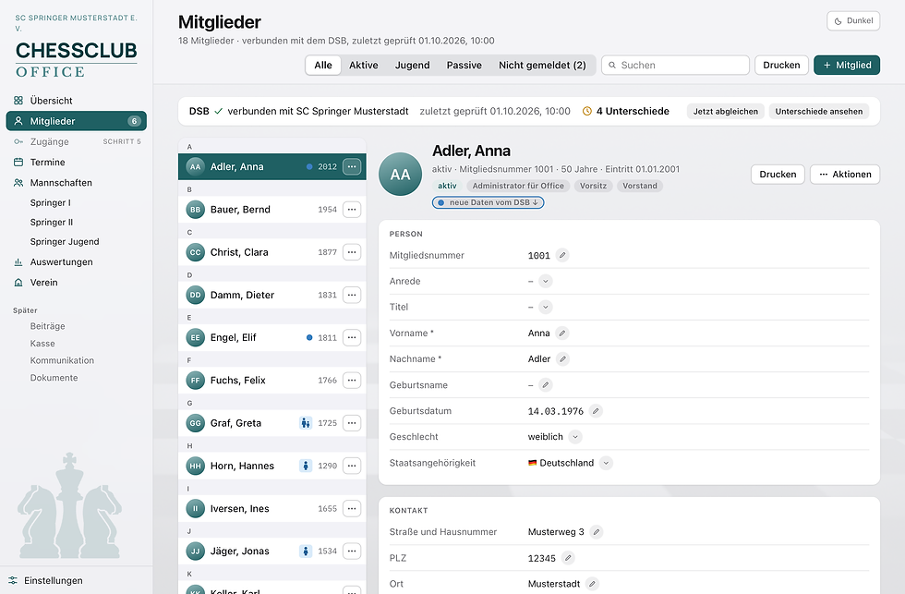905x594 pixels.
Task: Click the Geburtsname edit pencil
Action: (546, 385)
